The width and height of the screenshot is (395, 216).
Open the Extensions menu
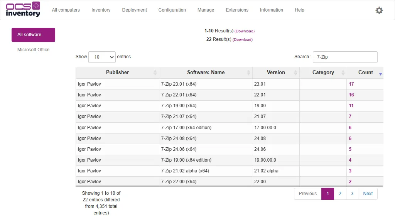(x=237, y=10)
